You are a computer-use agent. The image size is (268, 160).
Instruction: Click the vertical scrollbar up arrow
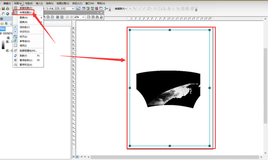coord(265,19)
